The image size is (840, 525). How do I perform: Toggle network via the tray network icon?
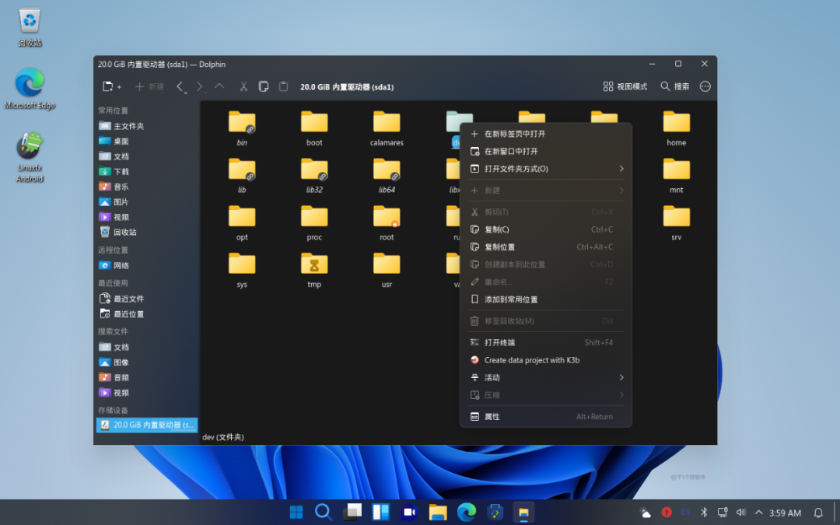click(x=722, y=513)
